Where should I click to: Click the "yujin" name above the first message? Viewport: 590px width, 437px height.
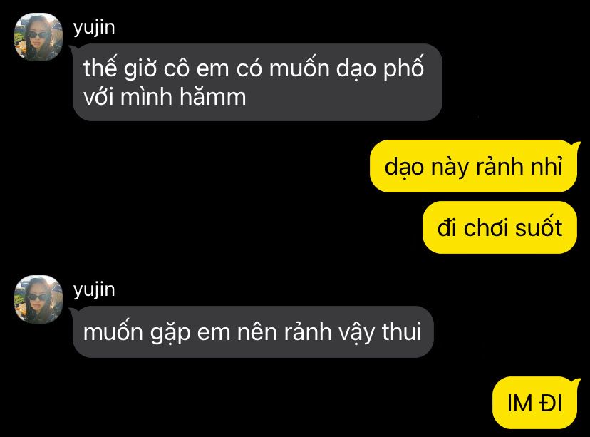click(94, 28)
